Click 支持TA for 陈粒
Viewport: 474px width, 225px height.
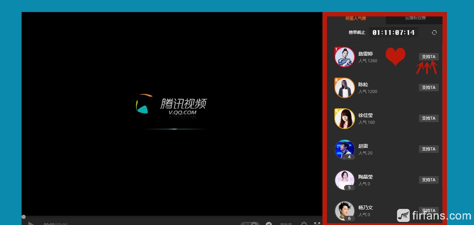click(x=429, y=88)
